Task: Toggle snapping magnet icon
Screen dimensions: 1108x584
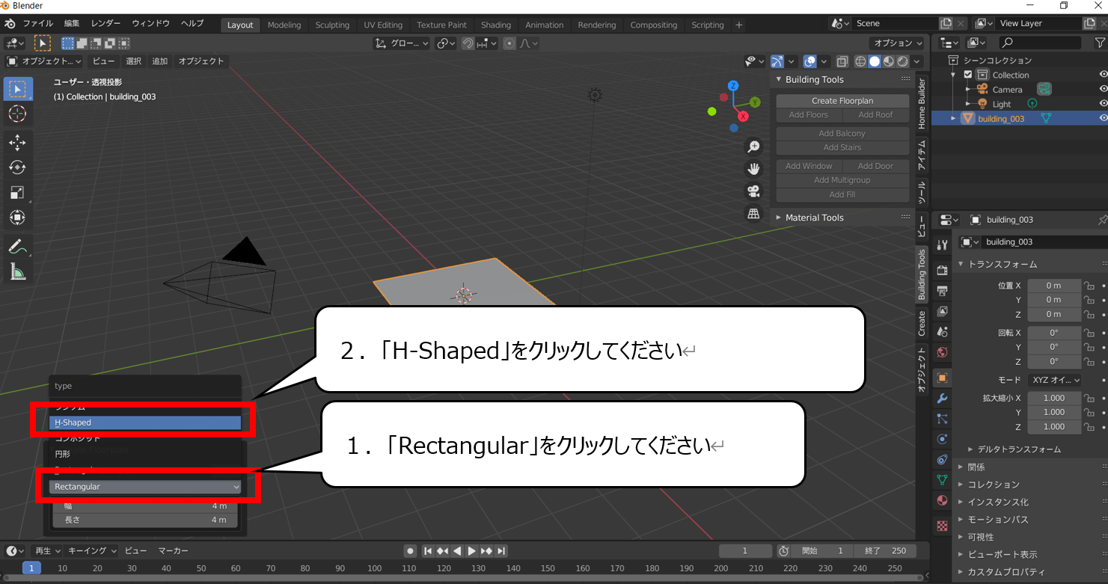Action: click(468, 43)
